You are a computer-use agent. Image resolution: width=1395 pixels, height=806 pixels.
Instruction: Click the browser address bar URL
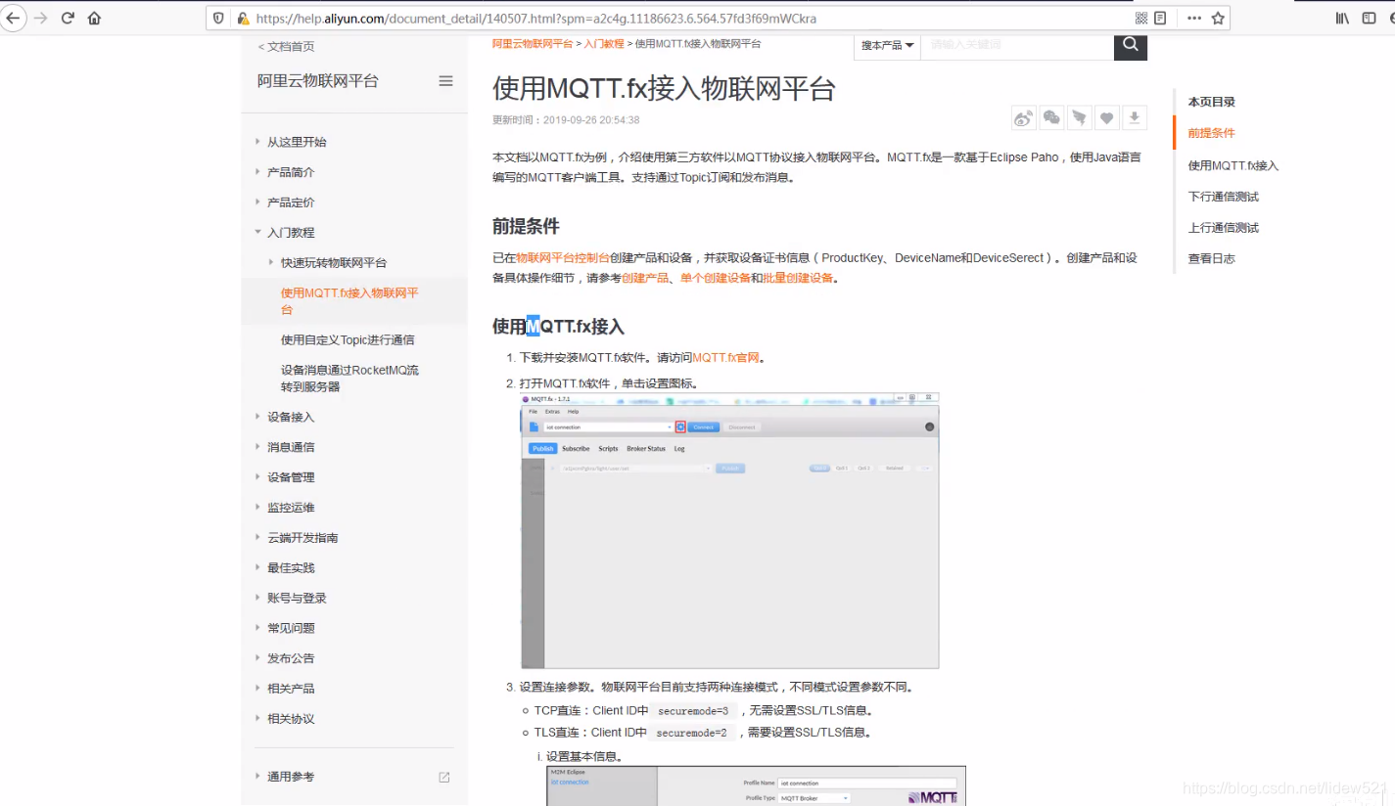pos(535,19)
